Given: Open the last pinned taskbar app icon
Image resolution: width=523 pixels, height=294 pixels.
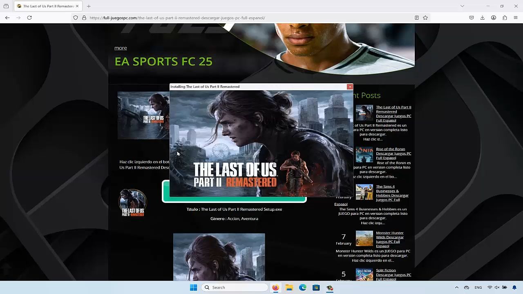Looking at the screenshot, I should 330,287.
